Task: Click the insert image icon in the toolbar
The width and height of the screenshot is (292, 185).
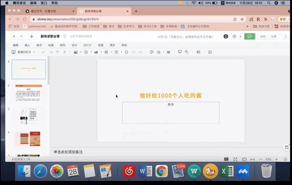Action: point(76,52)
